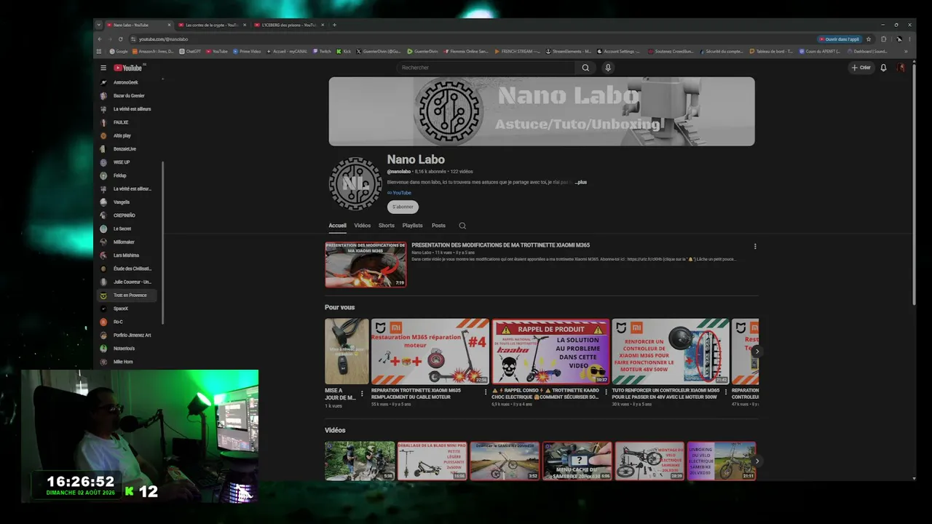The image size is (932, 524).
Task: Open the Chrome apps grid shortcut
Action: point(99,52)
